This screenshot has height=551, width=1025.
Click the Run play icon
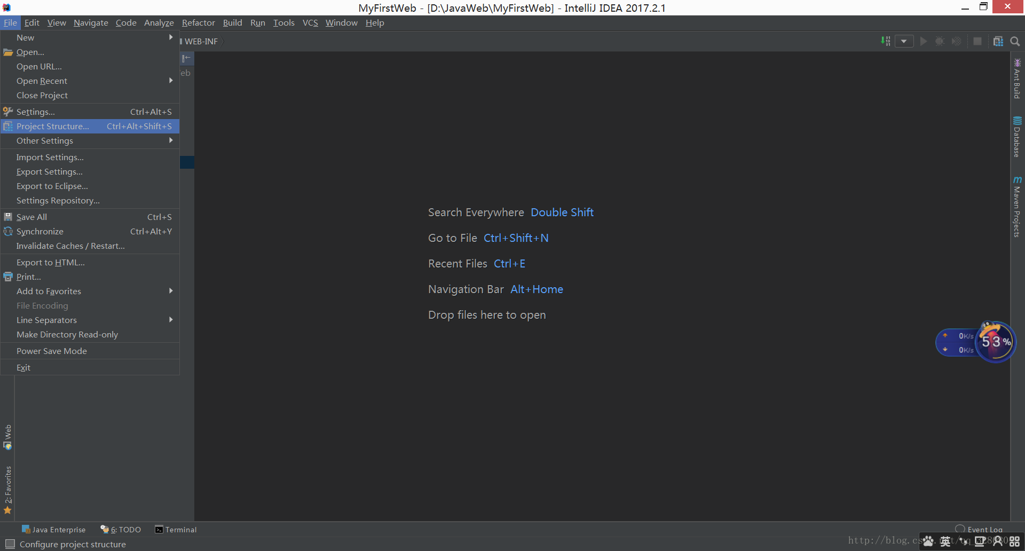pos(924,41)
